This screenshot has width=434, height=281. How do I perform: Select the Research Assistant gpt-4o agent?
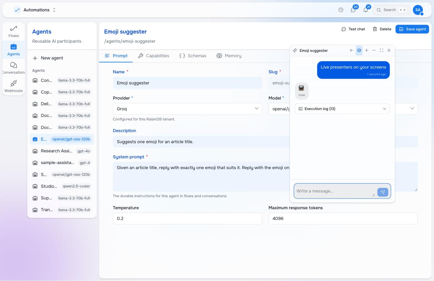[62, 151]
